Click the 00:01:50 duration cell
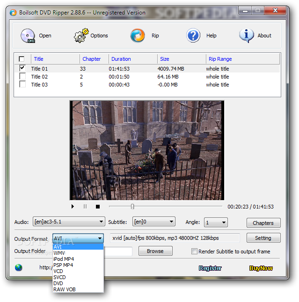The height and width of the screenshot is (302, 299). click(119, 77)
